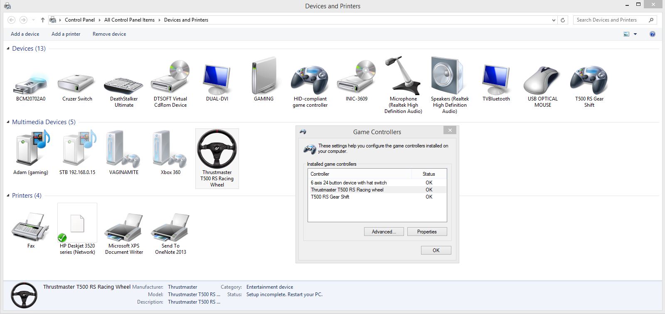
Task: Click the Advanced... button in Game Controllers
Action: point(384,232)
